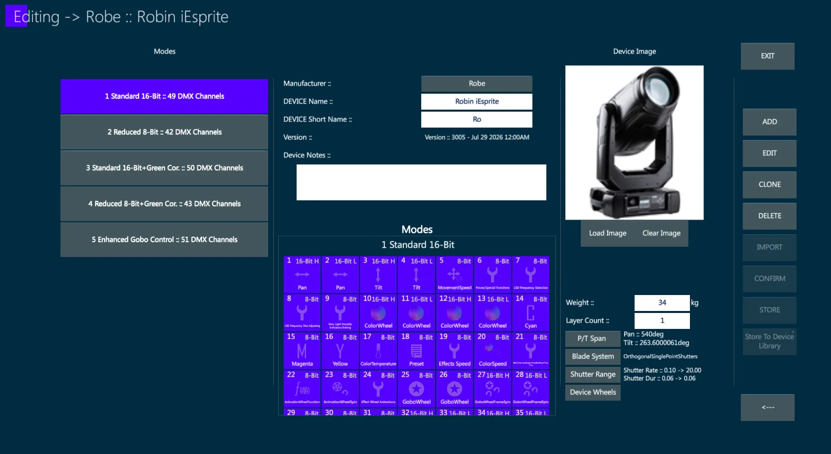Click the Device Notes text box
831x454 pixels.
coord(421,182)
